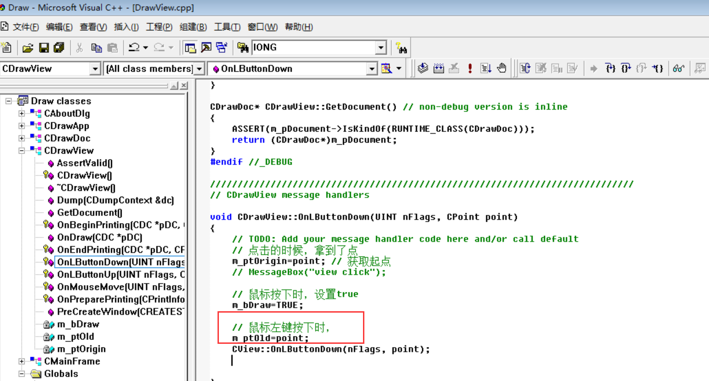Click the Copy toolbar icon

click(x=96, y=47)
